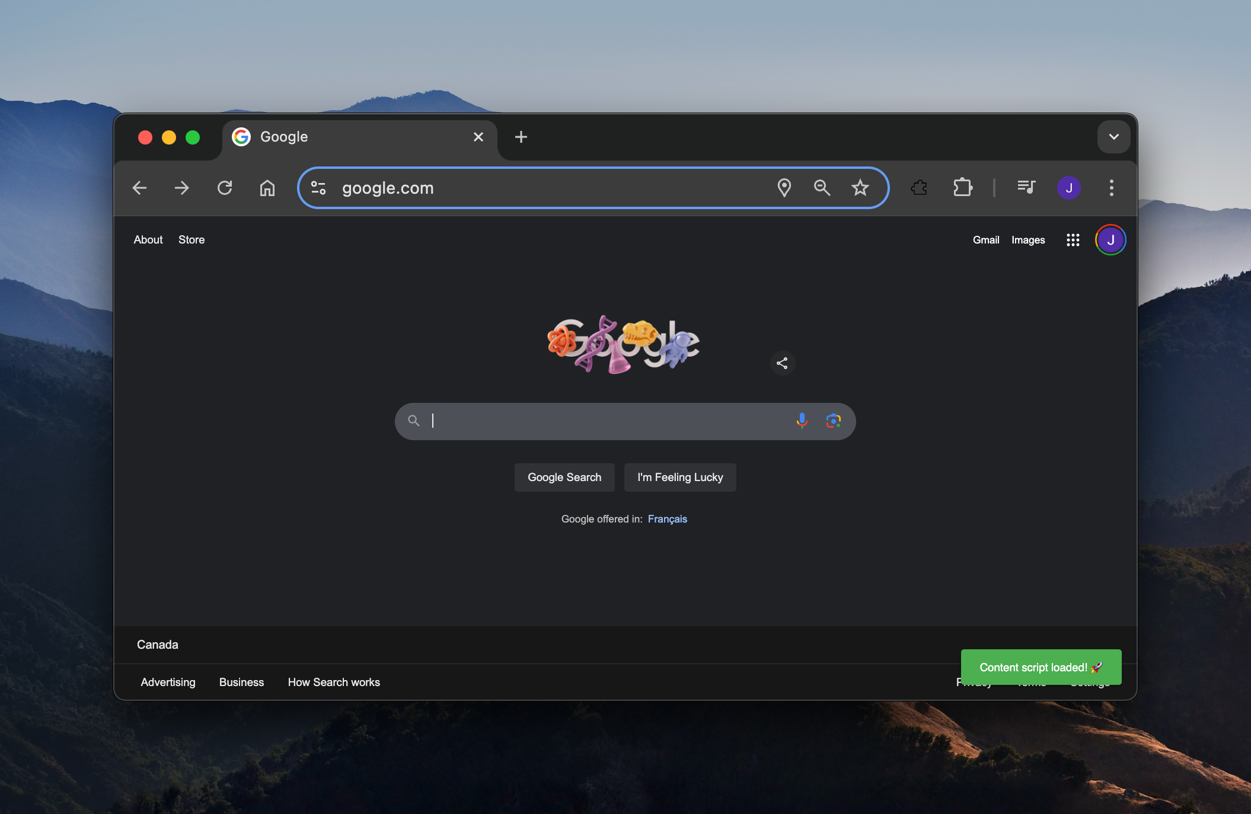1251x814 pixels.
Task: Open the Images link
Action: [1028, 240]
